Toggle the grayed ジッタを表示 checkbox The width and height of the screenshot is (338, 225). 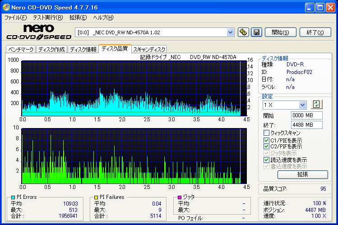point(266,153)
